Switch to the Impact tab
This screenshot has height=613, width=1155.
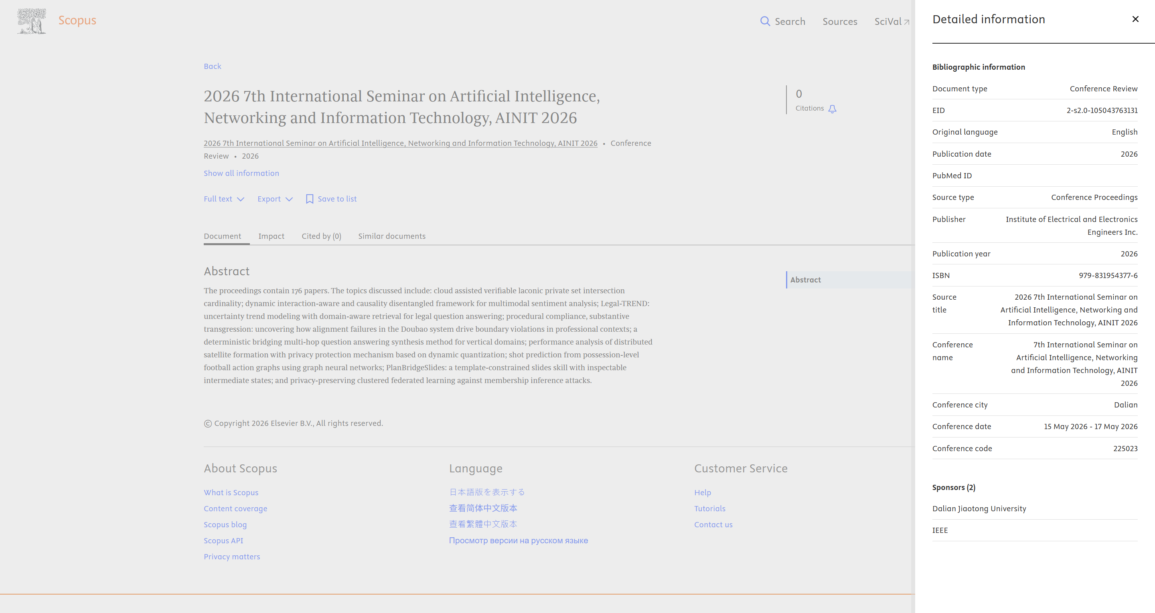pyautogui.click(x=271, y=236)
